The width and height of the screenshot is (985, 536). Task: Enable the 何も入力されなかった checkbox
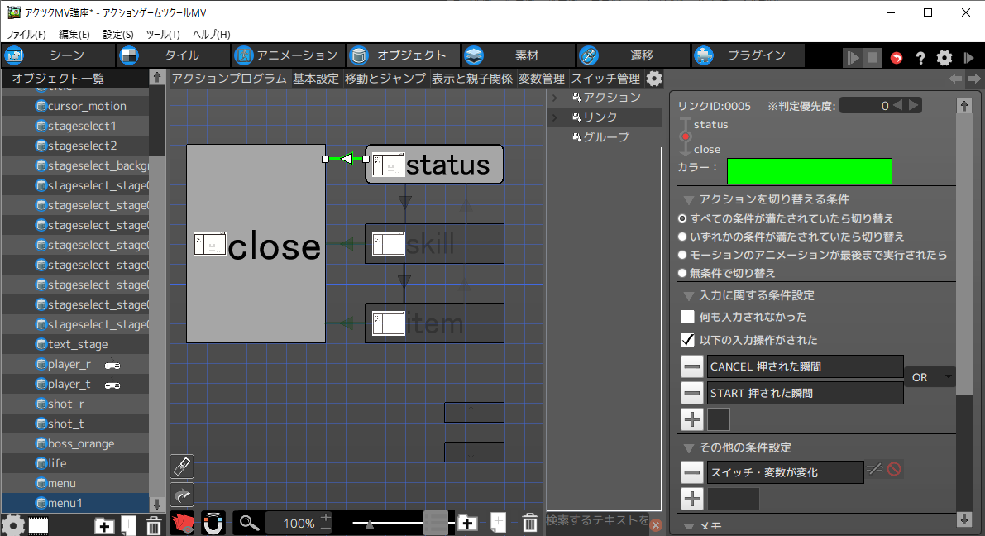pos(687,317)
